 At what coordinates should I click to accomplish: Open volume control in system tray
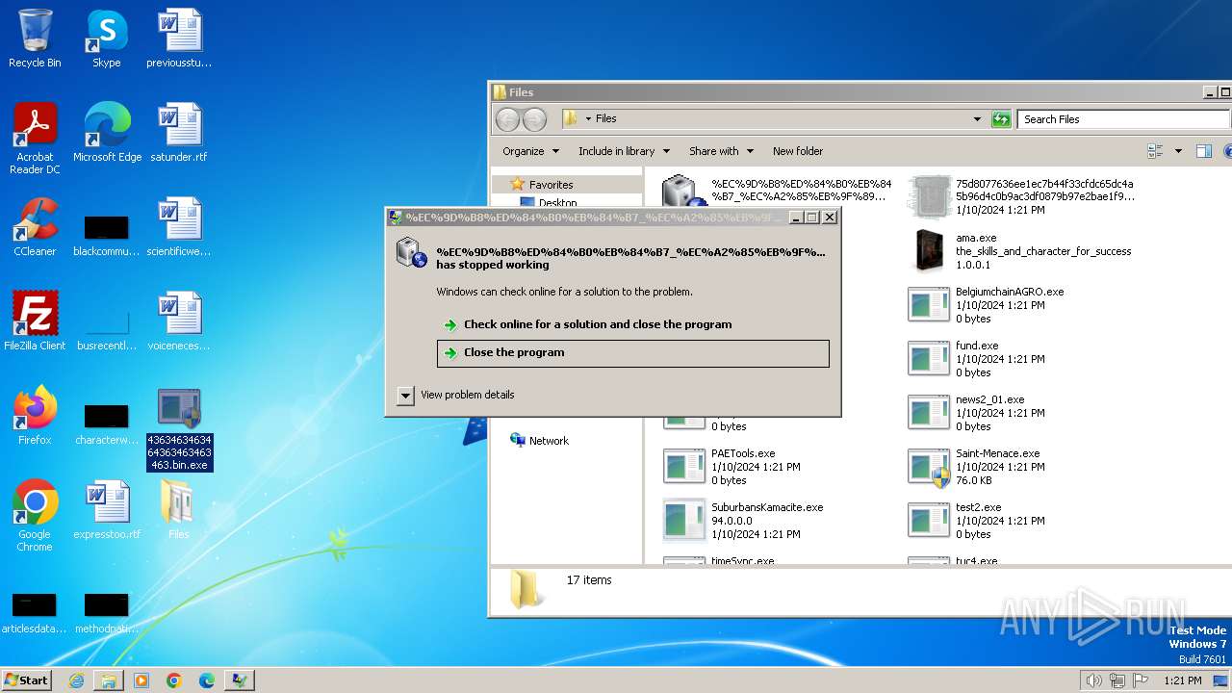(x=1093, y=680)
